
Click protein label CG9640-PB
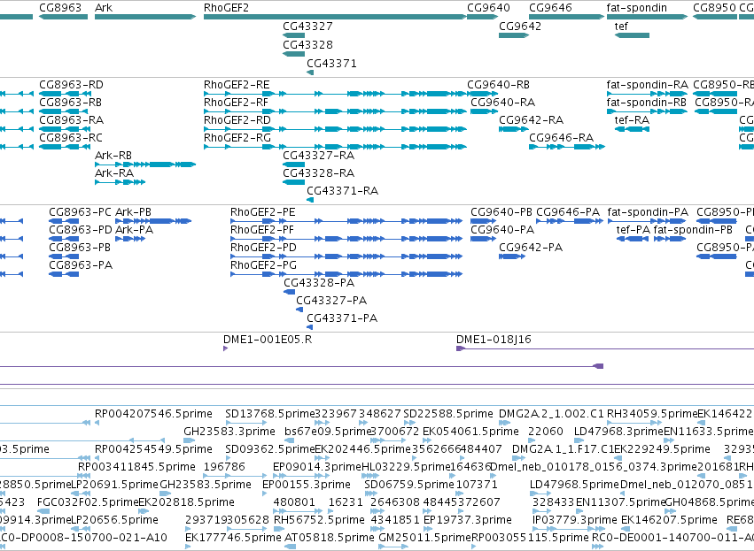coord(501,212)
